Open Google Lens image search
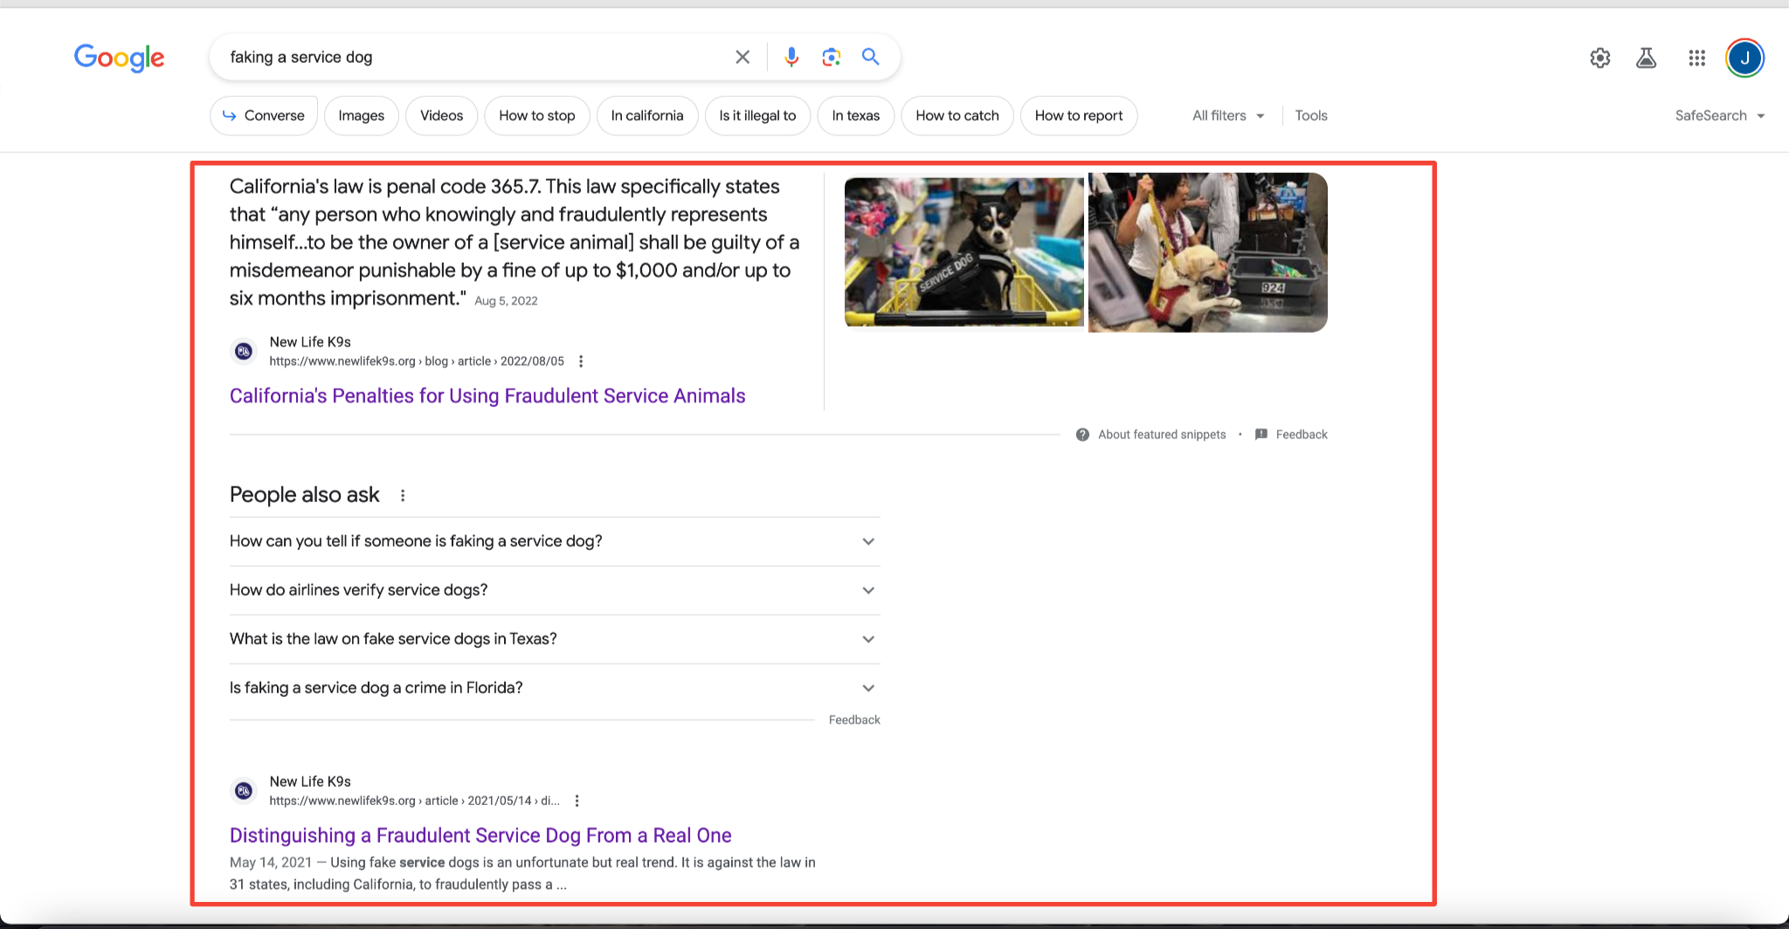Viewport: 1789px width, 929px height. tap(831, 57)
